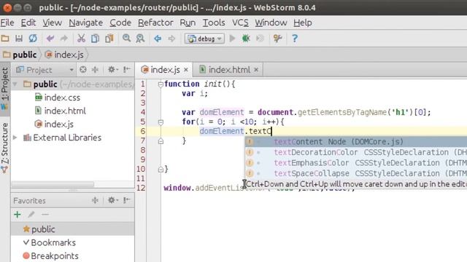The width and height of the screenshot is (467, 262).
Task: Open Find with magnifier icon
Action: [x=126, y=38]
